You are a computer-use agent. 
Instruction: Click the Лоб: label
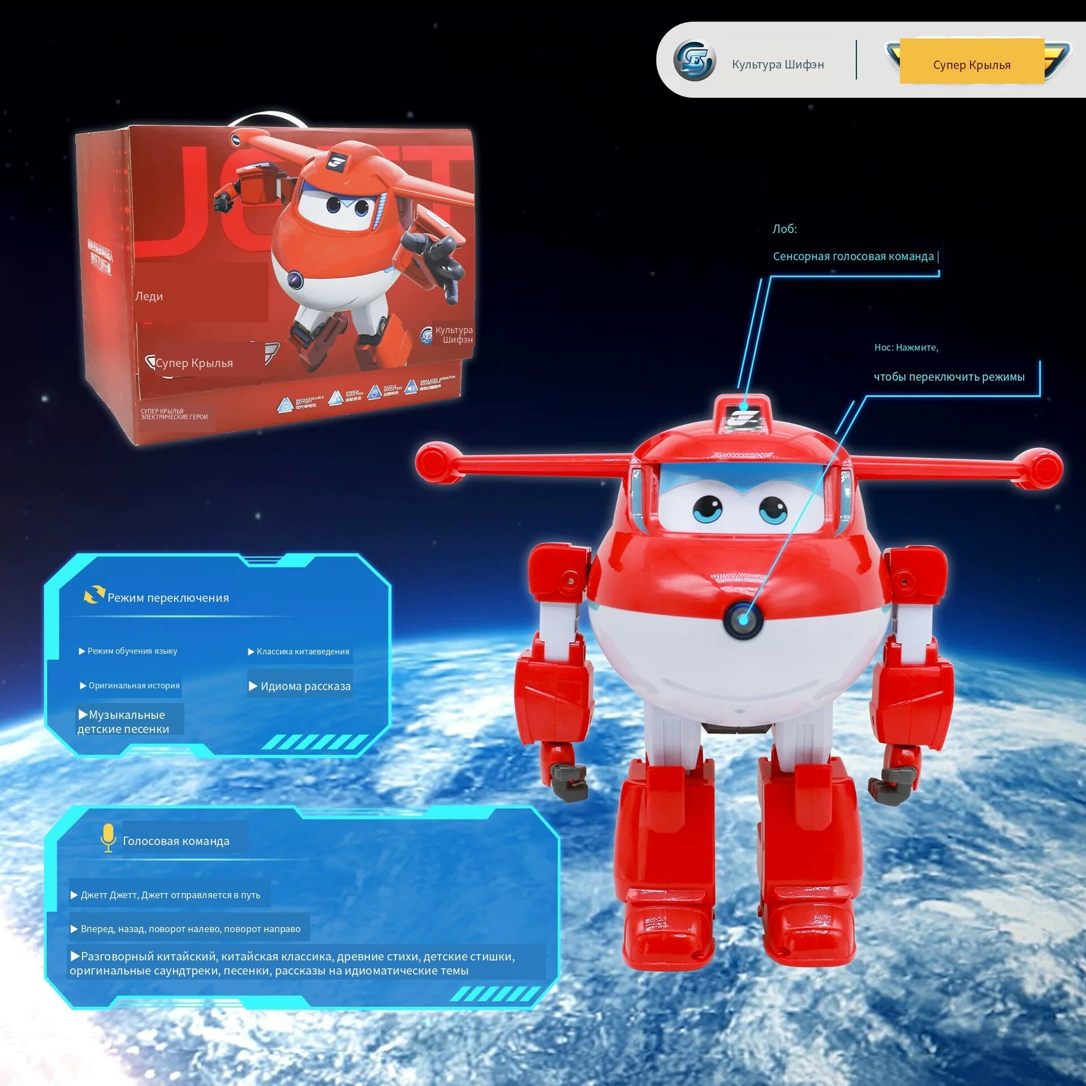point(785,229)
